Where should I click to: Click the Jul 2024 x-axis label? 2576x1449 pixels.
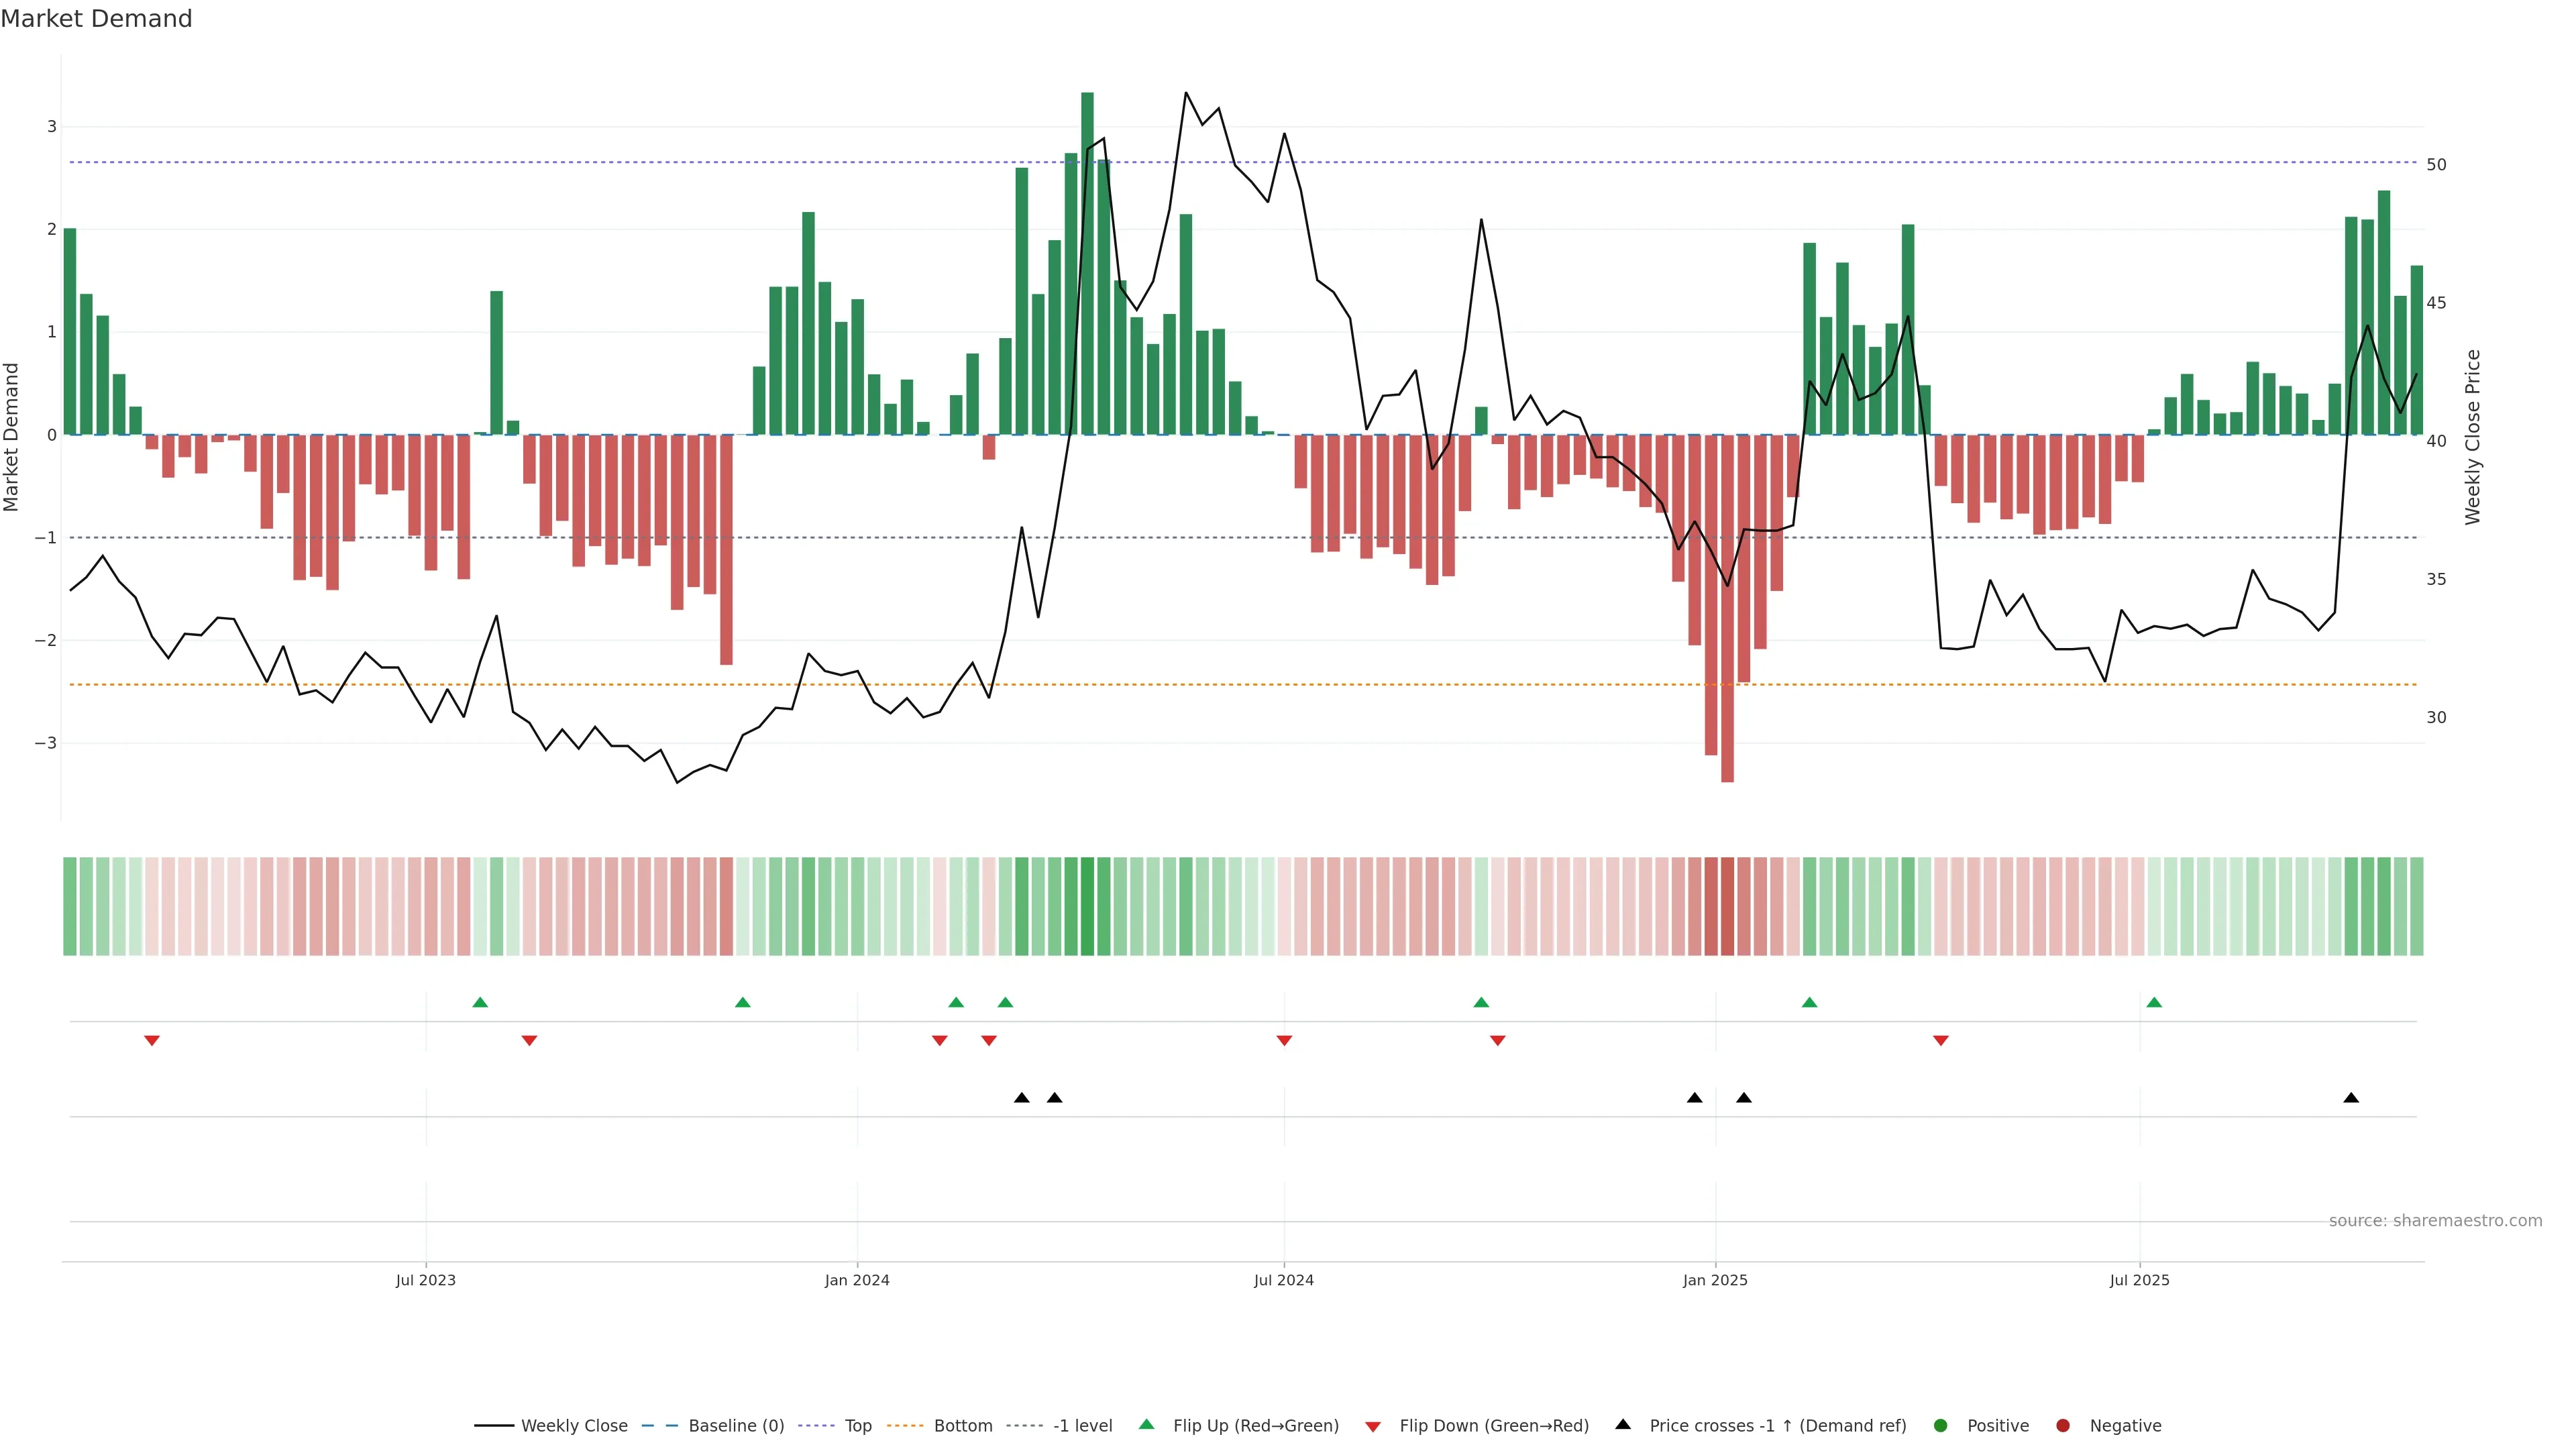[1284, 1280]
